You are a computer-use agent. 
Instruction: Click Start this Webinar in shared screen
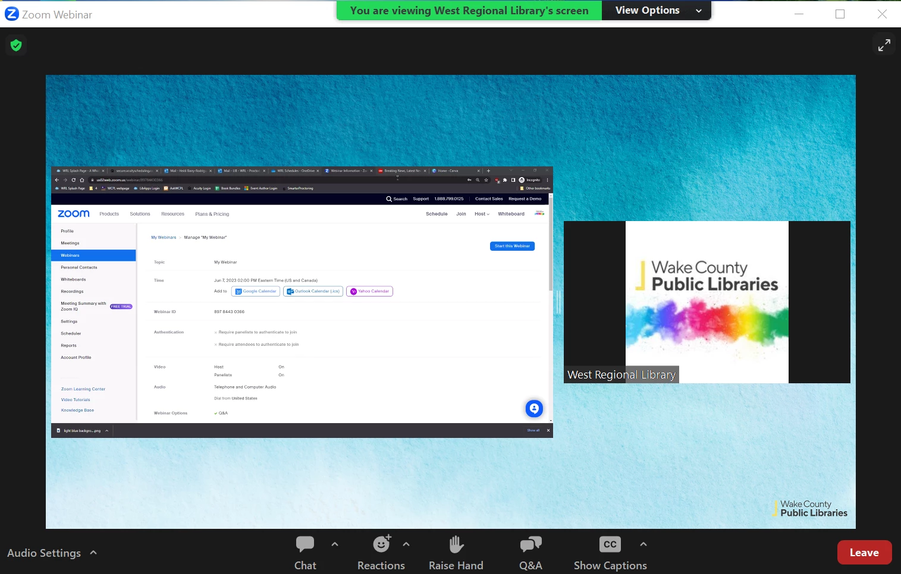(x=512, y=246)
